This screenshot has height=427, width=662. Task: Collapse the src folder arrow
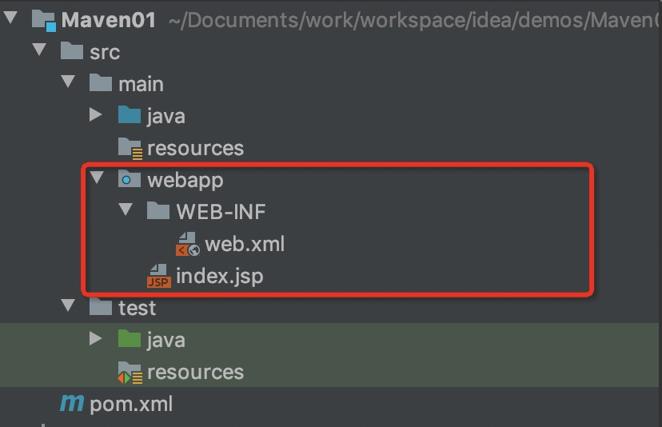click(39, 50)
